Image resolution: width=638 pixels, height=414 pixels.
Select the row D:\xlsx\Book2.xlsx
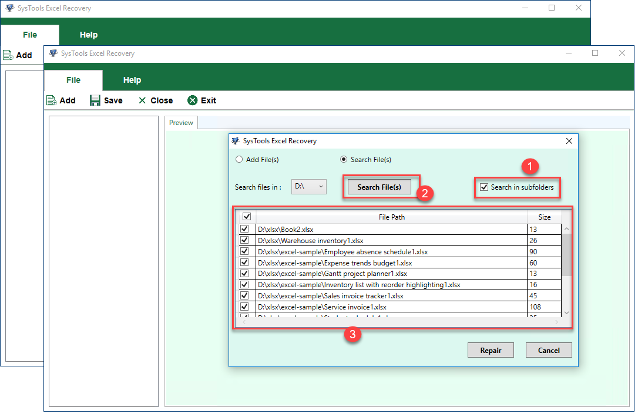coord(391,230)
